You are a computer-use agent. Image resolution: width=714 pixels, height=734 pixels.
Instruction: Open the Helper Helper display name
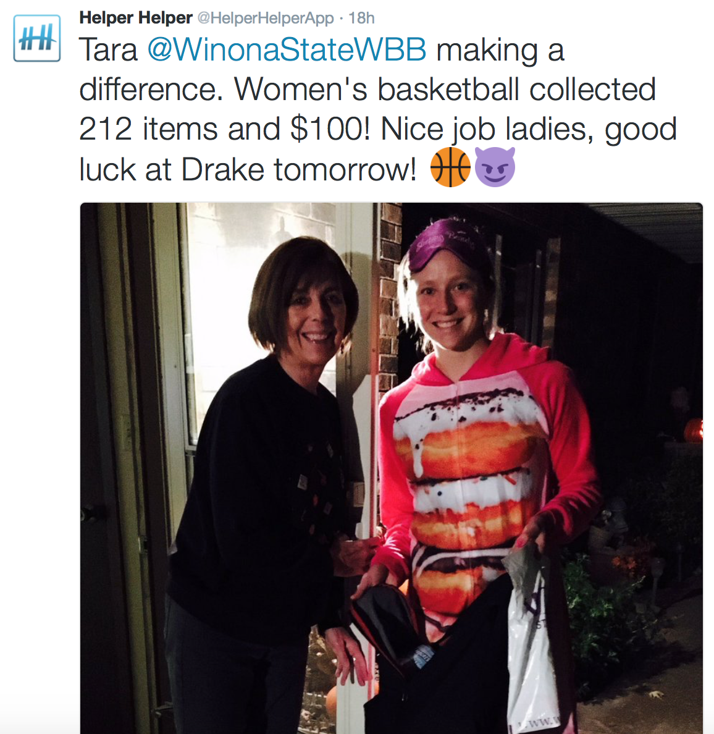click(x=136, y=18)
